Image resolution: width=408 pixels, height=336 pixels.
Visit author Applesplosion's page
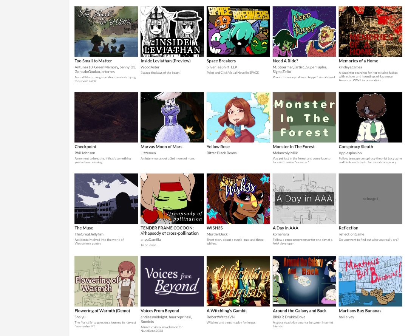tap(350, 153)
